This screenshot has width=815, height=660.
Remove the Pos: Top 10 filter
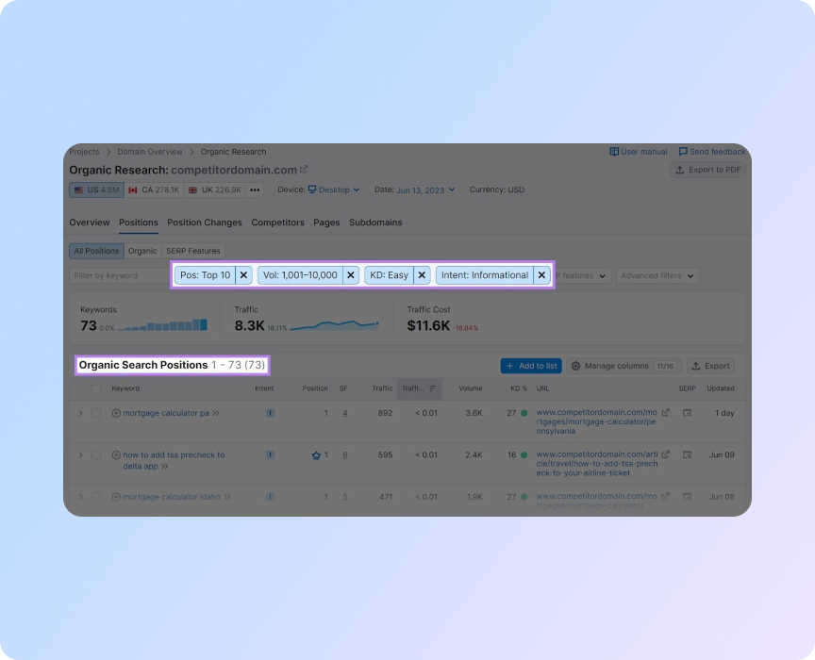point(243,275)
